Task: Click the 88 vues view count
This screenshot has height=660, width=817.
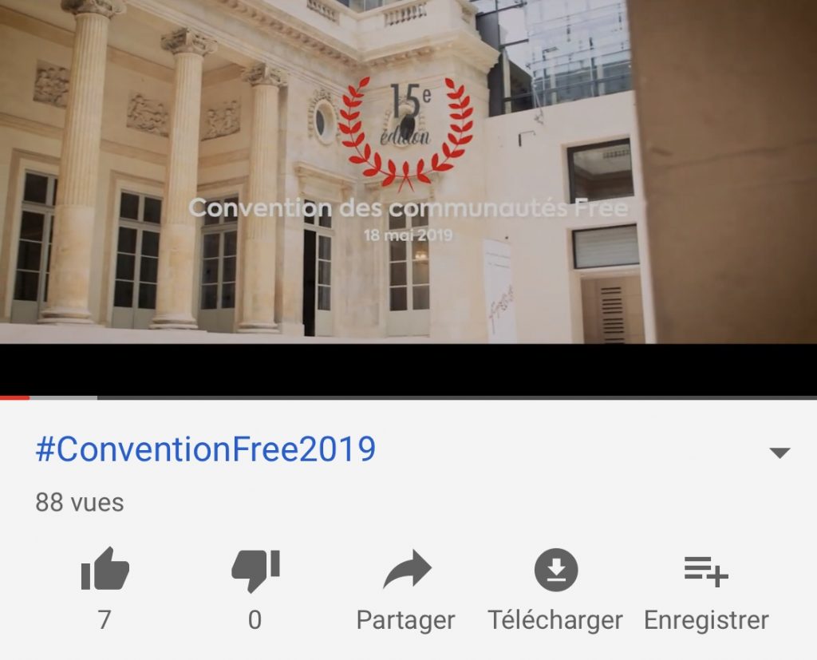Action: [x=80, y=503]
